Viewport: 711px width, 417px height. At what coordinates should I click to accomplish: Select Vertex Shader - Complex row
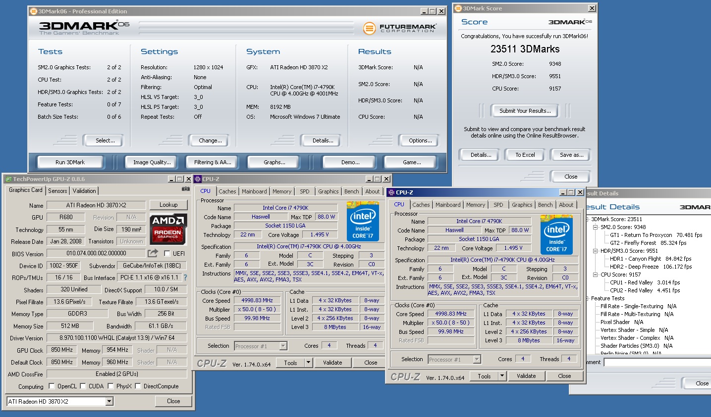point(637,338)
